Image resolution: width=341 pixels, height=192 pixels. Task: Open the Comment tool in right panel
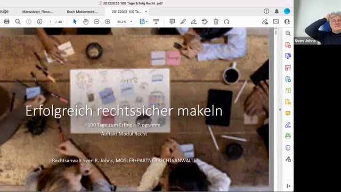pos(288,114)
